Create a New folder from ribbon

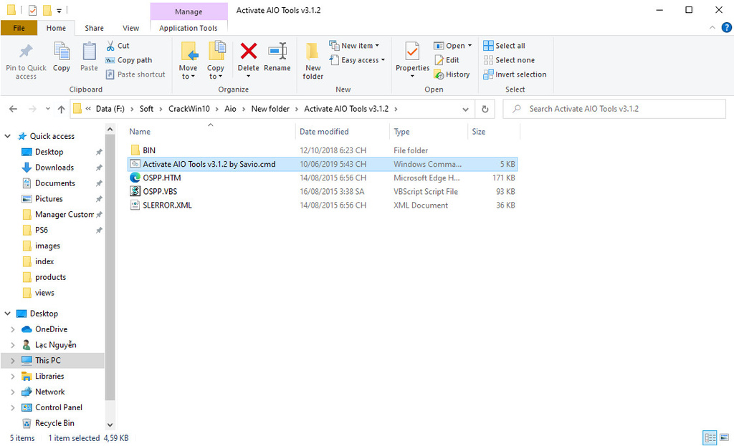pos(313,61)
